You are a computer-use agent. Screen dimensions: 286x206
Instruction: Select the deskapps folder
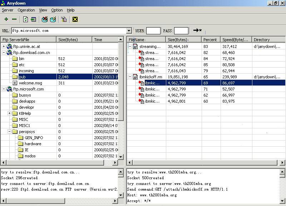27,101
